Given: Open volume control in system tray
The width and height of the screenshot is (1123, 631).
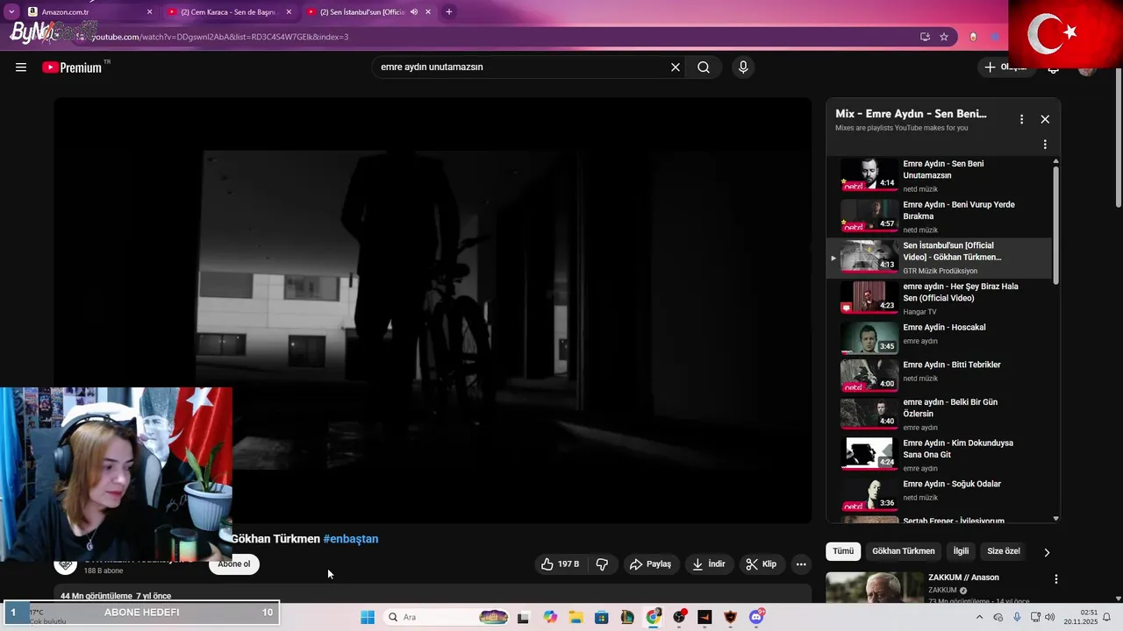Looking at the screenshot, I should click(1050, 617).
